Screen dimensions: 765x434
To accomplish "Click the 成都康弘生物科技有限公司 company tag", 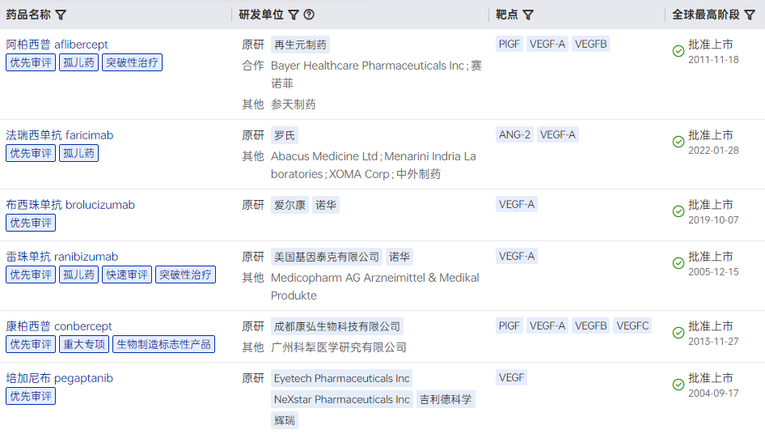I will pos(337,326).
